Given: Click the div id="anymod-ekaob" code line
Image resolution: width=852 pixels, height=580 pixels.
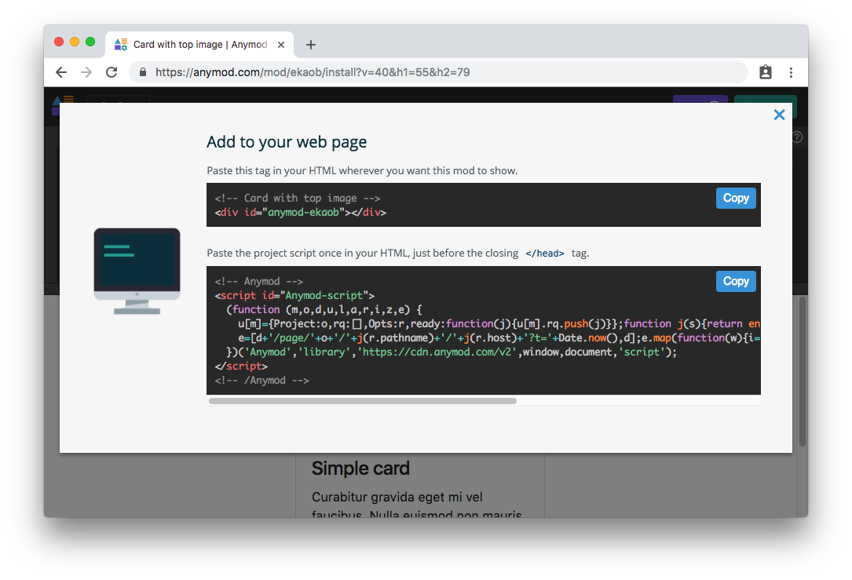Looking at the screenshot, I should [x=301, y=213].
